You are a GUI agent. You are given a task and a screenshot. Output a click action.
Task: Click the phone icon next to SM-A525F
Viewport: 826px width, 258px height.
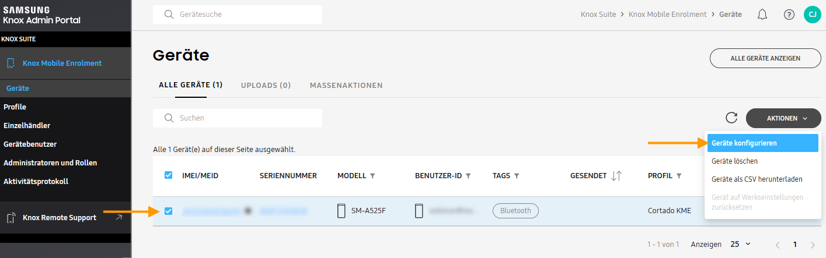point(341,211)
